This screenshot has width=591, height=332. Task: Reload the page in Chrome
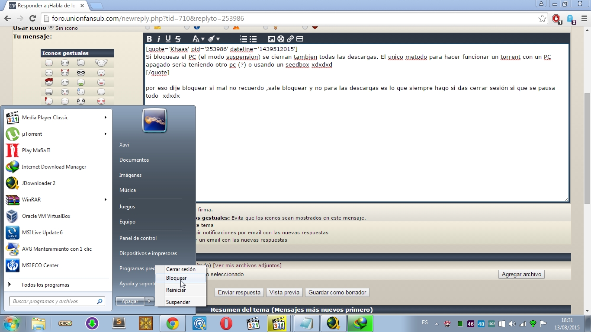coord(32,19)
